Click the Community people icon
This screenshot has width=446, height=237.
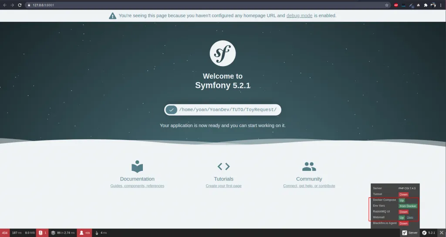[x=309, y=167]
